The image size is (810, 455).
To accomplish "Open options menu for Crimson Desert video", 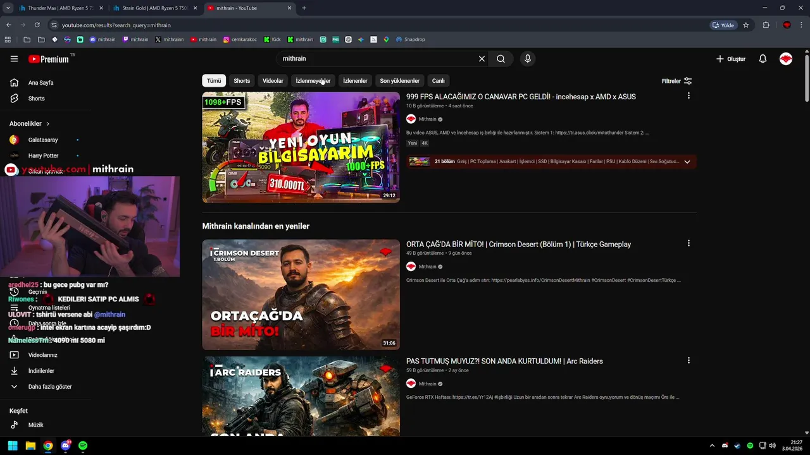I will [x=688, y=243].
